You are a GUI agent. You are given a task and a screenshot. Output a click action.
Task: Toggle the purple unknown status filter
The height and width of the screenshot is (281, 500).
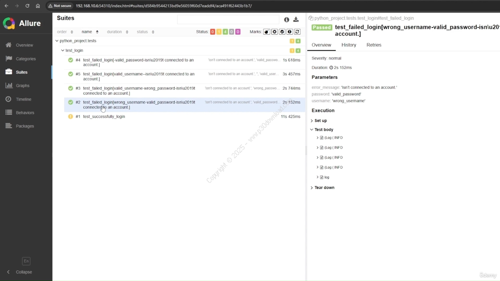click(237, 32)
